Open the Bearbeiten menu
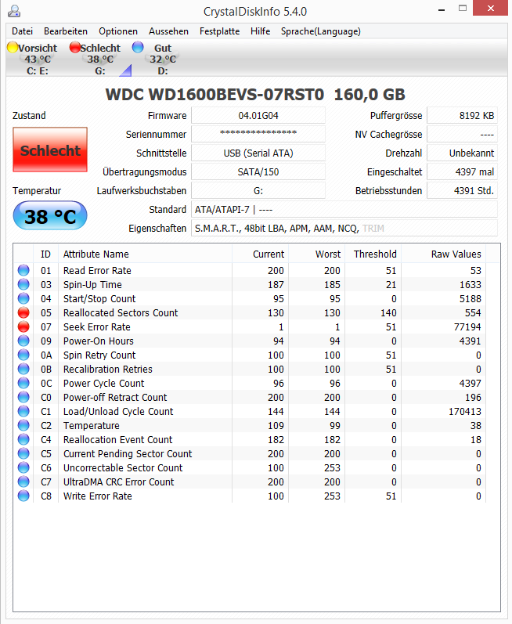 [66, 31]
